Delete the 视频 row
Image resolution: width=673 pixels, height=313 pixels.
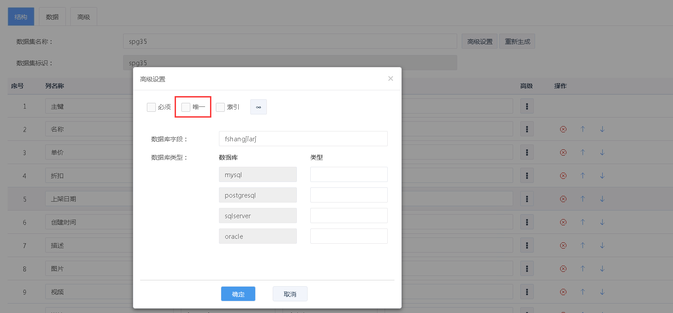click(x=563, y=292)
